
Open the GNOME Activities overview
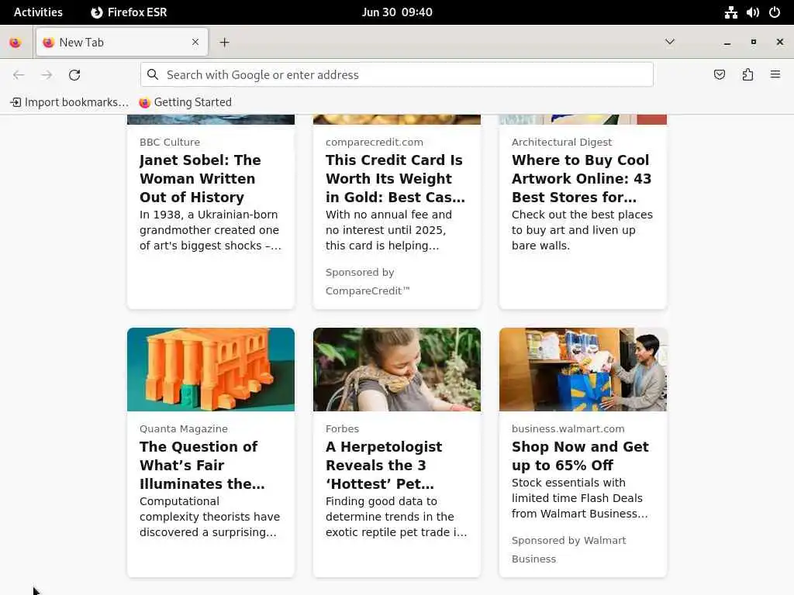pos(38,12)
